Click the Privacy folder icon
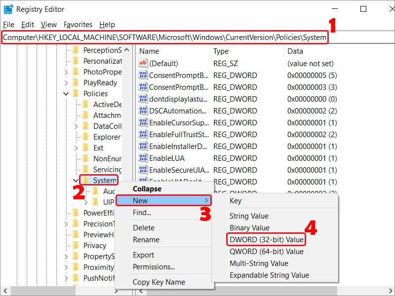Image resolution: width=395 pixels, height=296 pixels. 76,245
